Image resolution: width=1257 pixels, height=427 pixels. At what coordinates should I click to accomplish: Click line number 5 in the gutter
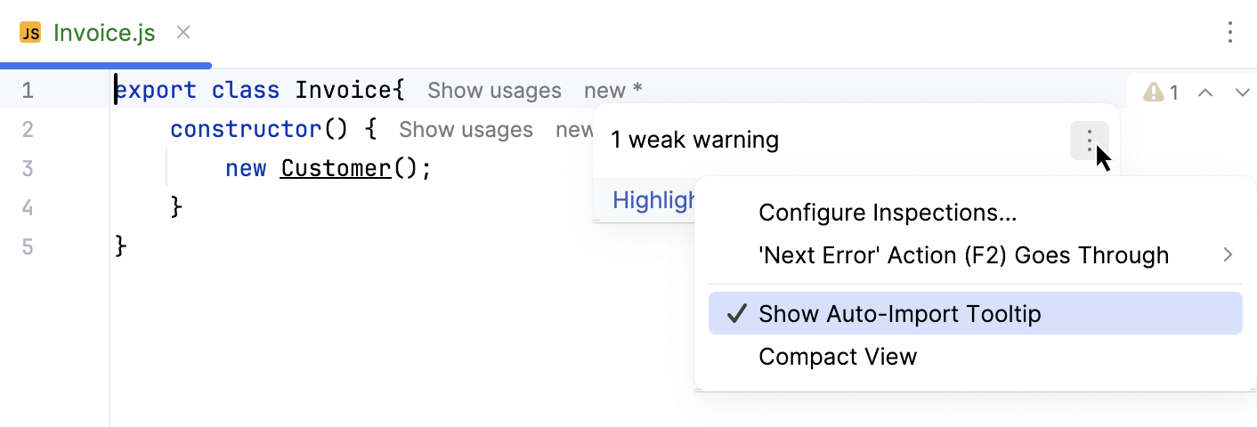(x=28, y=246)
